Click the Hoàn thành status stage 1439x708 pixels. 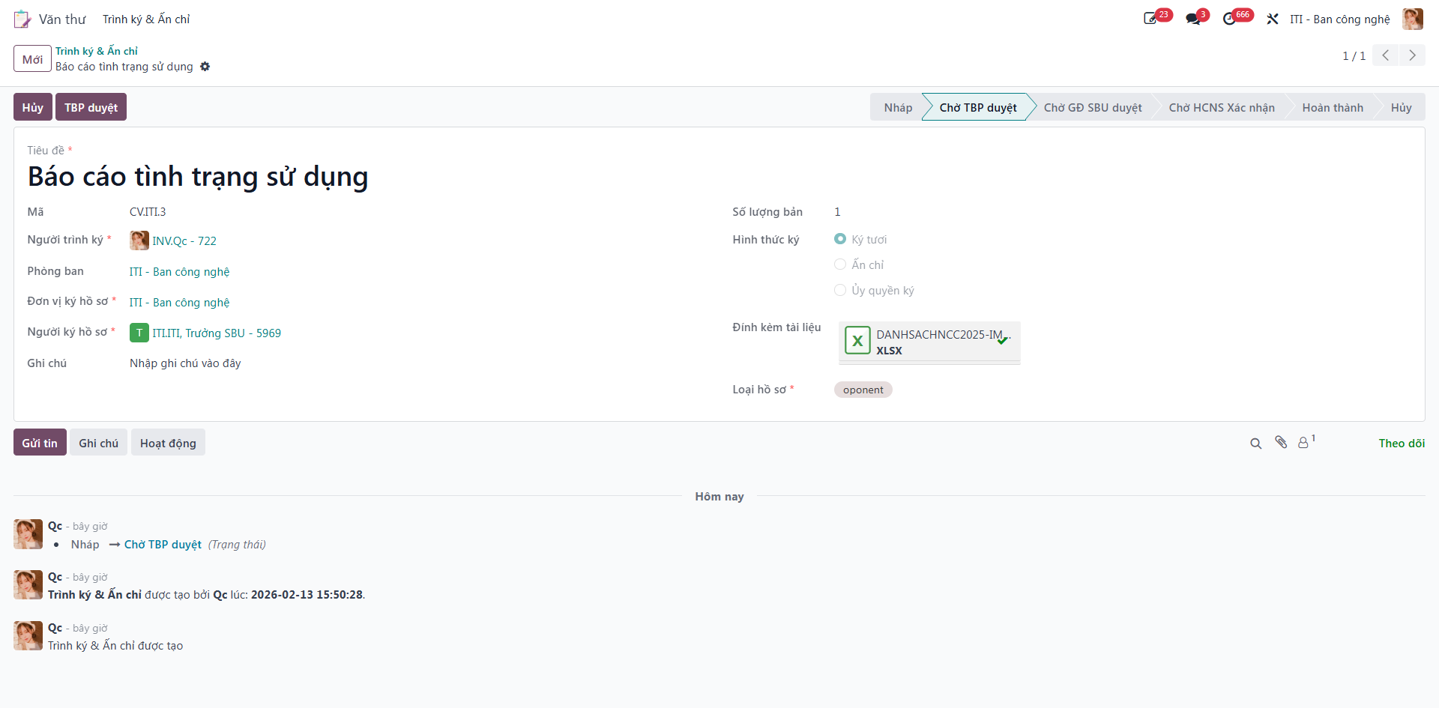pos(1333,107)
